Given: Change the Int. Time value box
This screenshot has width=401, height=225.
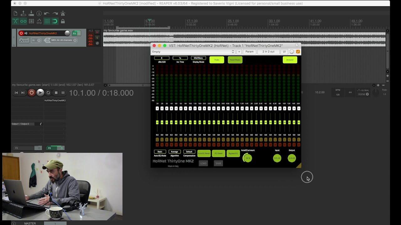Looking at the screenshot, I should coord(180,58).
